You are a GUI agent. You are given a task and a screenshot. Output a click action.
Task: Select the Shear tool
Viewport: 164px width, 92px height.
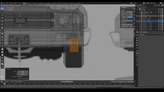pyautogui.click(x=2, y=64)
